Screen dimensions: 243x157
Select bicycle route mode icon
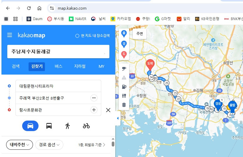click(x=86, y=126)
